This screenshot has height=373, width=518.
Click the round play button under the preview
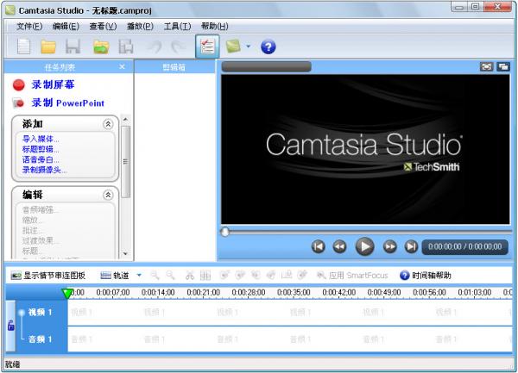(364, 246)
